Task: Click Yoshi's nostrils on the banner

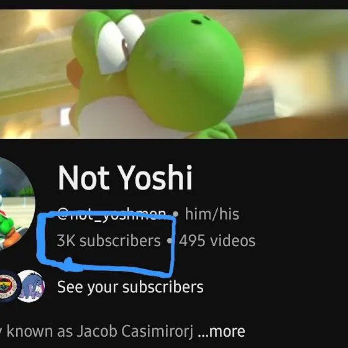Action: tap(201, 20)
